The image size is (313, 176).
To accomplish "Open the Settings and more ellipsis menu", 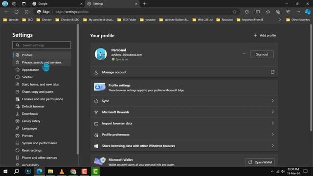I will [298, 12].
